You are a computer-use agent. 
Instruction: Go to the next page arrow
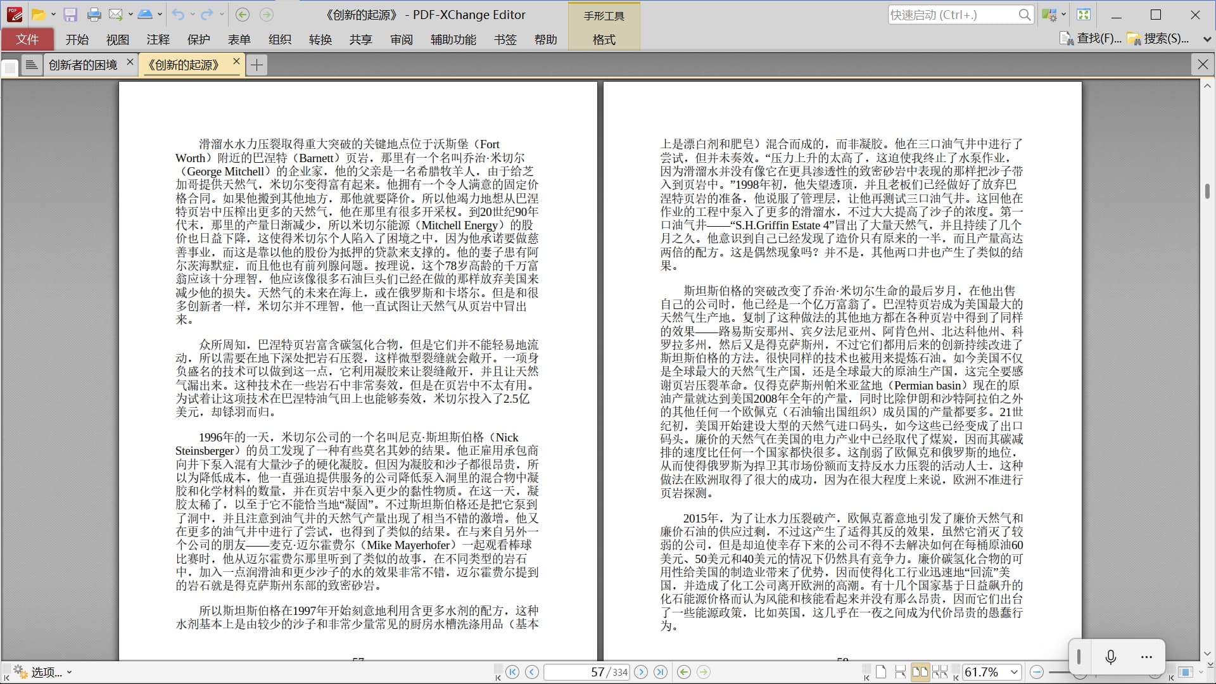point(641,672)
